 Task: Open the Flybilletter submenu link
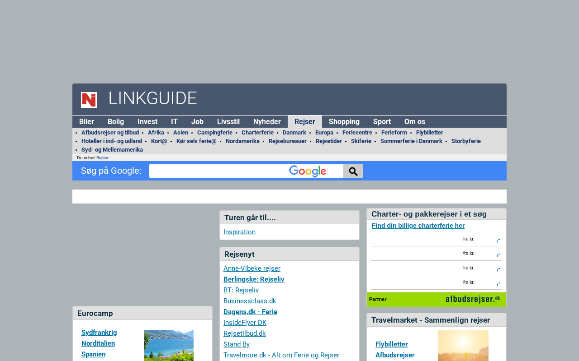pyautogui.click(x=429, y=133)
